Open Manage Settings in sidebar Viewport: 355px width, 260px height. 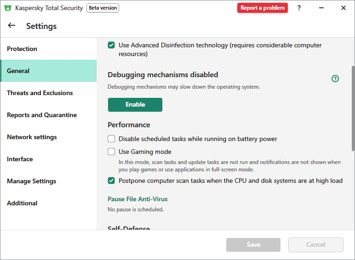click(x=31, y=181)
